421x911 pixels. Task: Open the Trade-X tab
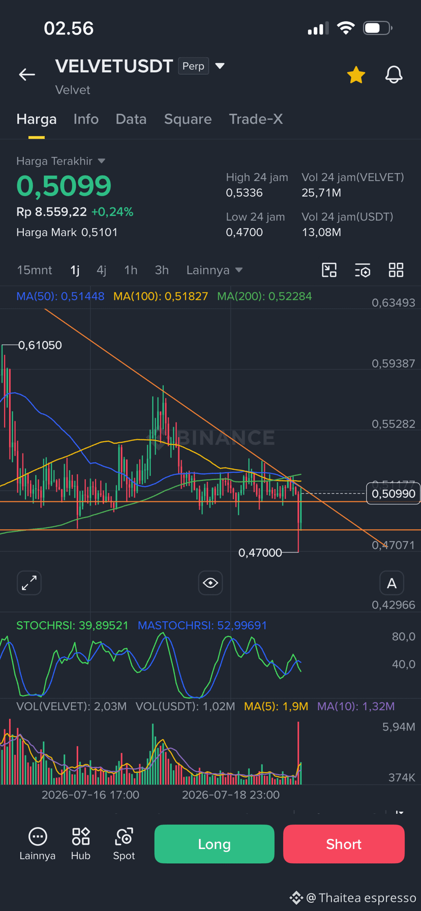coord(256,119)
